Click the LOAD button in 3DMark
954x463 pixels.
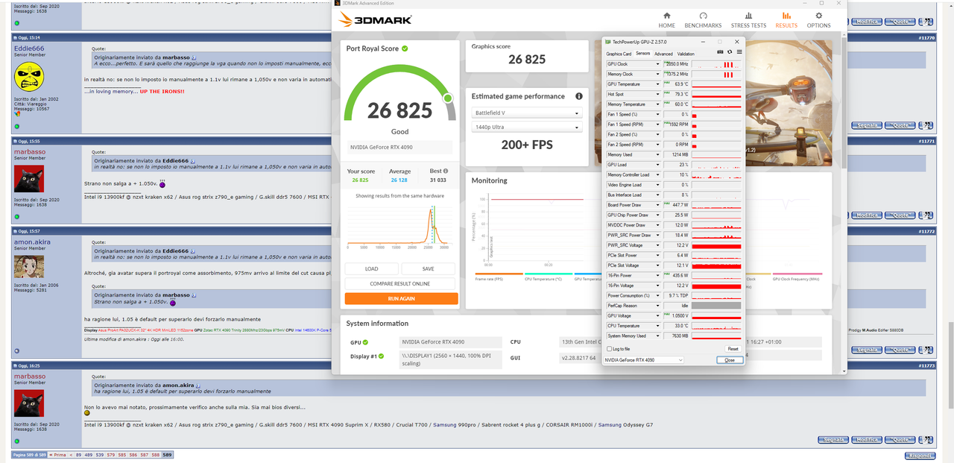[x=372, y=269]
